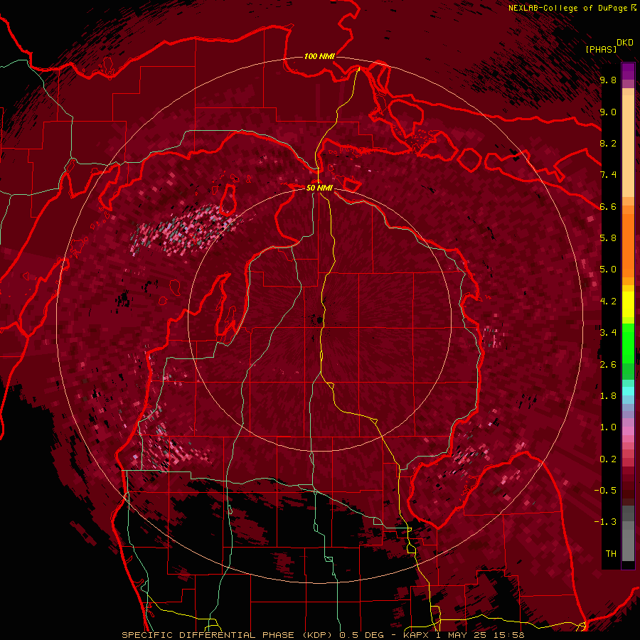Click the 9.0 value on the color scale
This screenshot has height=640, width=640.
pos(608,112)
